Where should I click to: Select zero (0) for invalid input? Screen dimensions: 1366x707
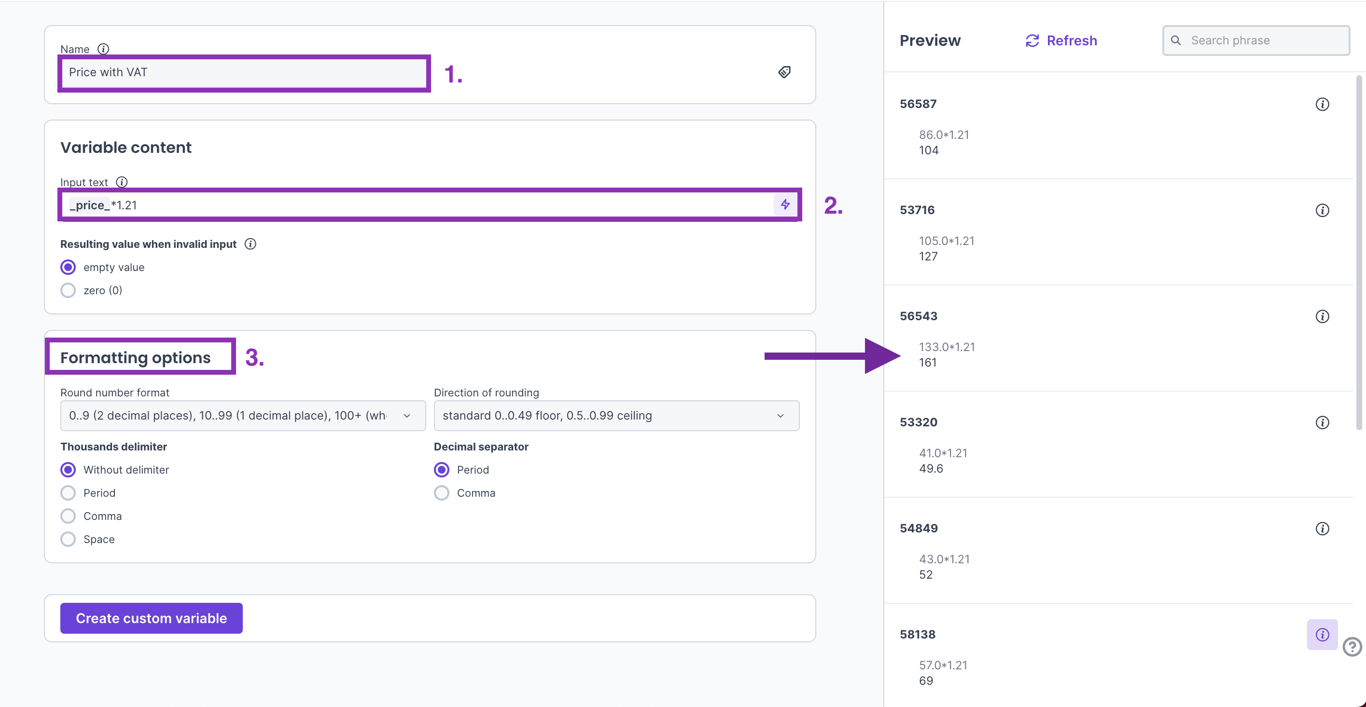69,290
